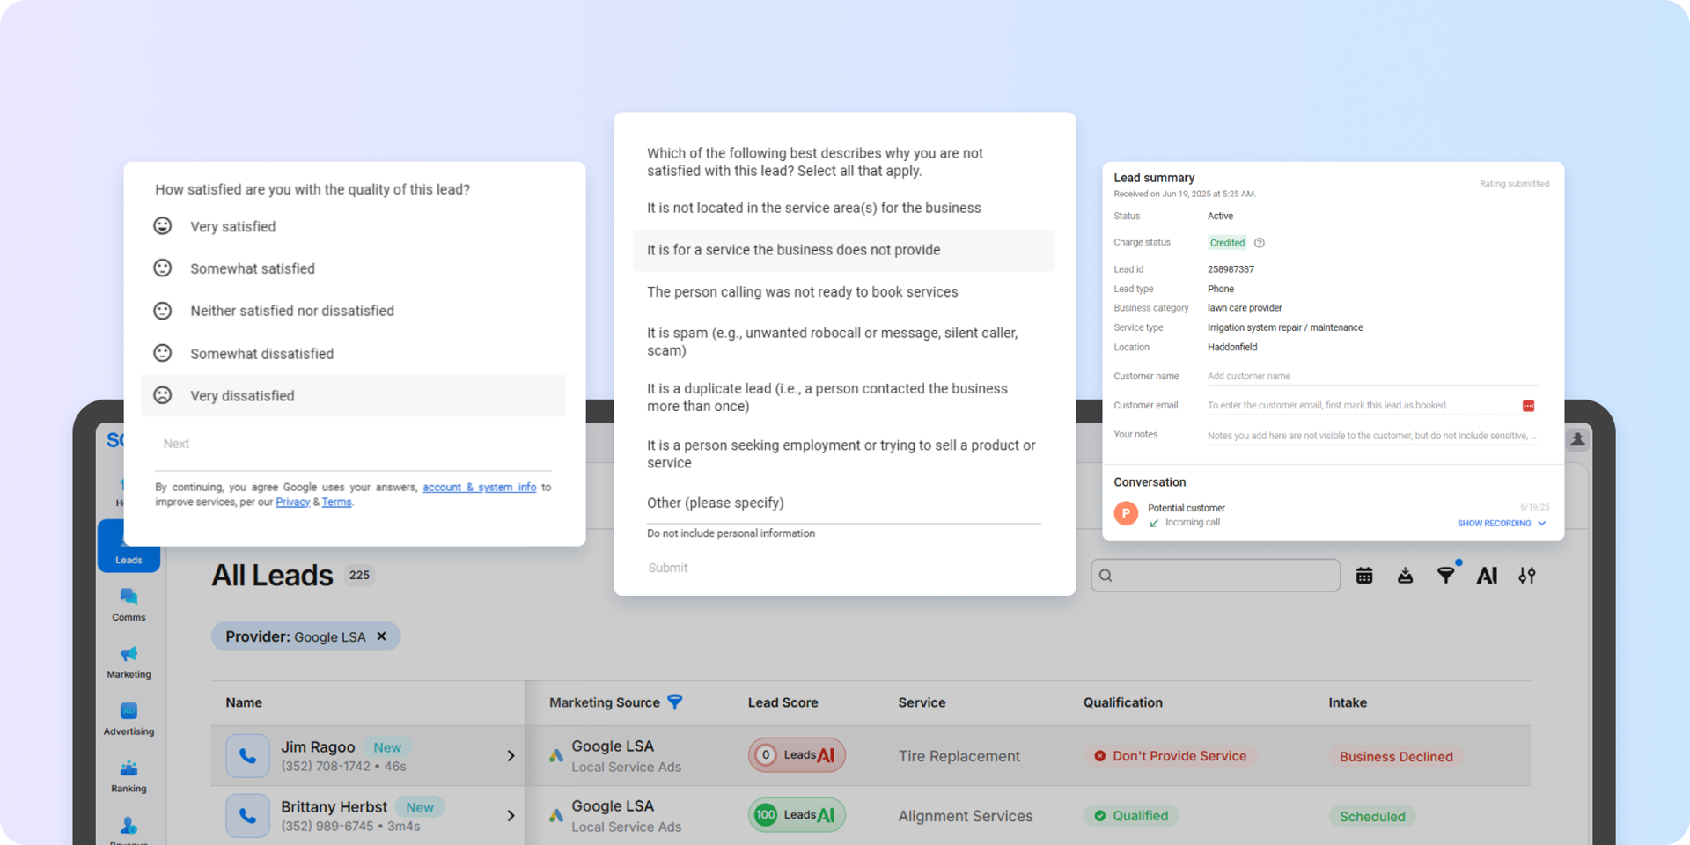
Task: Go to Advertising in sidebar
Action: coord(129,718)
